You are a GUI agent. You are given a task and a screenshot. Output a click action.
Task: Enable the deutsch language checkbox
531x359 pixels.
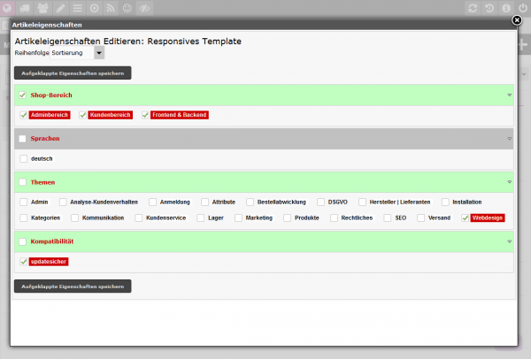(24, 158)
